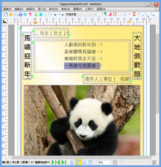Expand the paragraph style dropdown

pyautogui.click(x=95, y=14)
